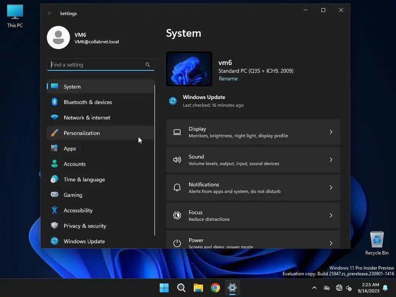Open Display monitors and brightness row
This screenshot has width=396, height=297.
pos(253,132)
